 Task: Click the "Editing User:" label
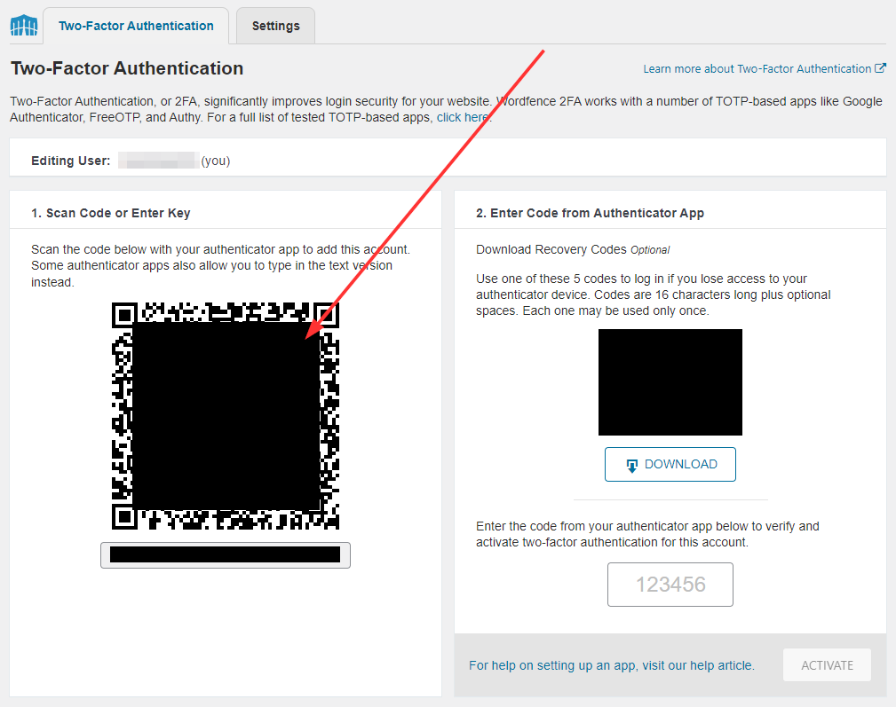click(x=71, y=161)
